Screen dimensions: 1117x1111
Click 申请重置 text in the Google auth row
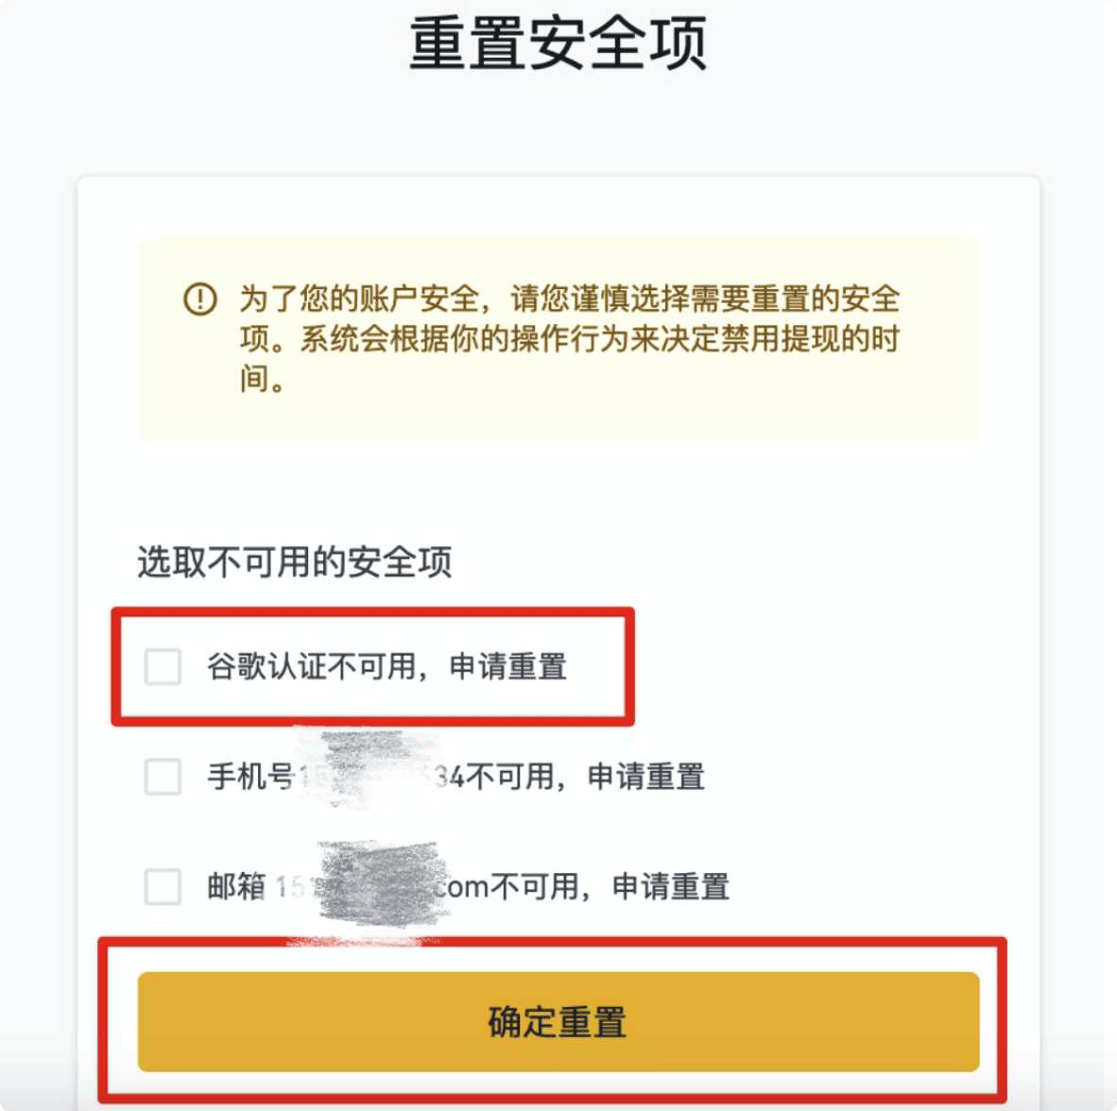tap(508, 667)
